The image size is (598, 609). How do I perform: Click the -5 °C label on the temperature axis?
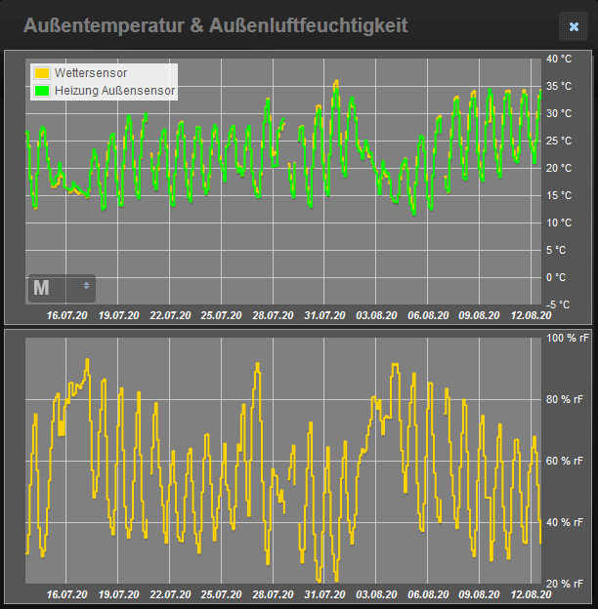coord(557,304)
